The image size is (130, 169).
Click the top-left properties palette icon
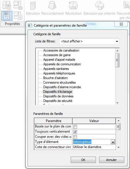click(7, 5)
